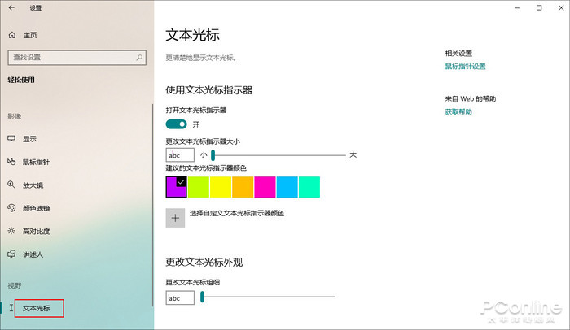Click the text cursor thickness slider

click(x=268, y=297)
